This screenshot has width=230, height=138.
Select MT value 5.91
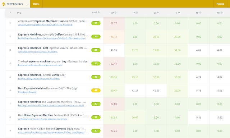pos(220,91)
